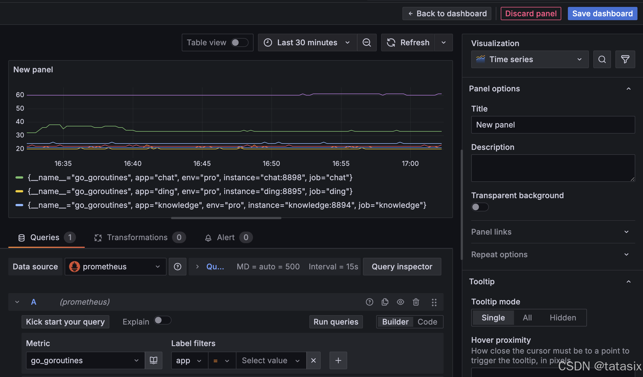
Task: Open the prometheus data source dropdown
Action: coord(115,267)
